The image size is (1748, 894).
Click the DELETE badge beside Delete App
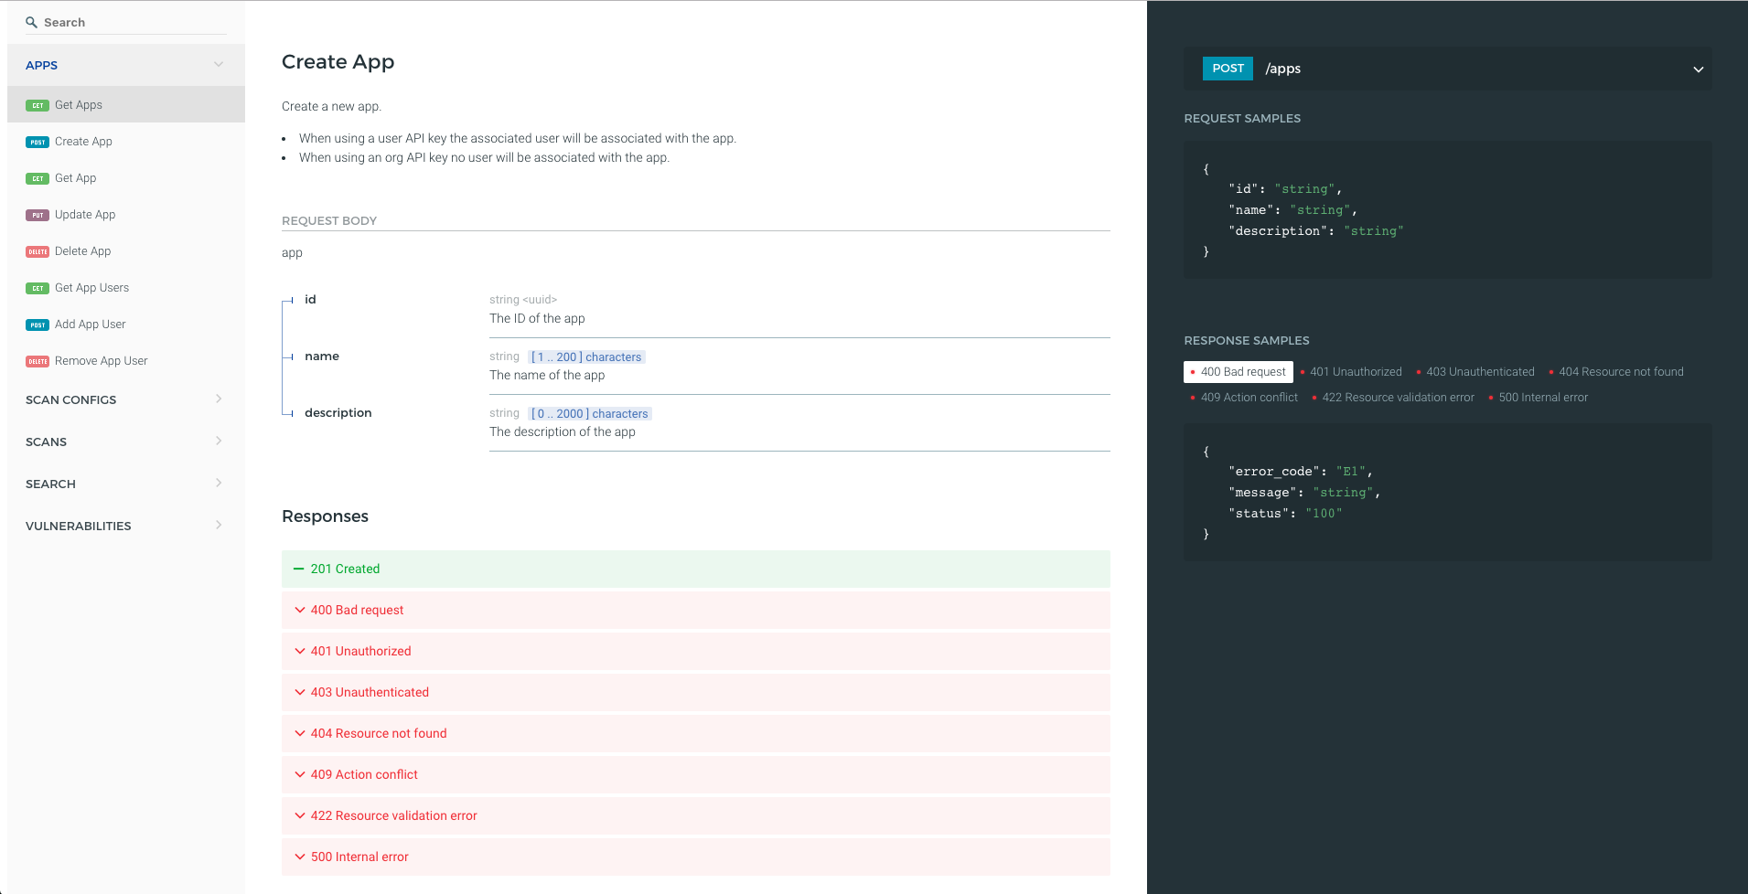tap(38, 251)
